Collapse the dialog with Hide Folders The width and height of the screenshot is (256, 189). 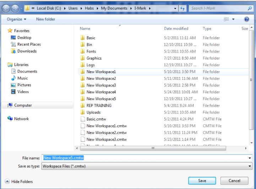point(18,182)
